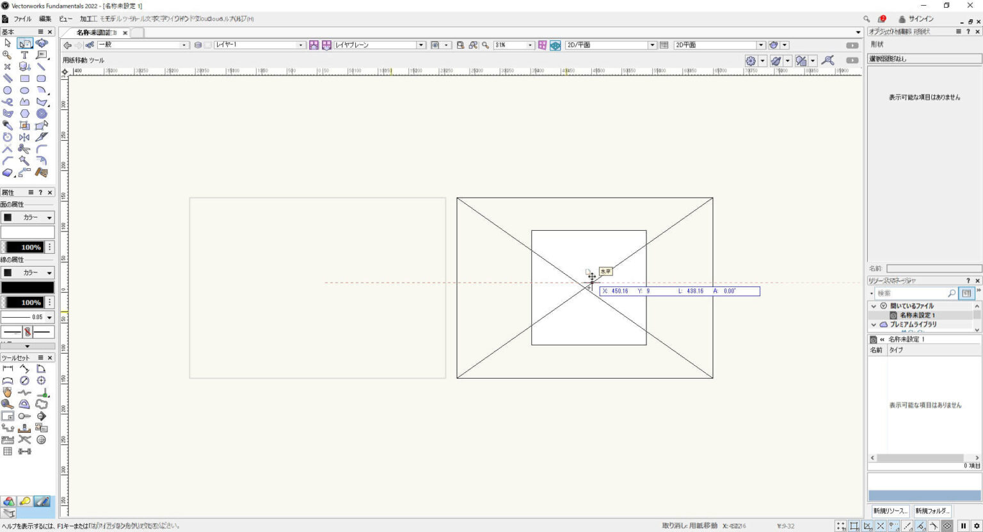
Task: Toggle Snap to Grid in status bar
Action: click(x=841, y=526)
